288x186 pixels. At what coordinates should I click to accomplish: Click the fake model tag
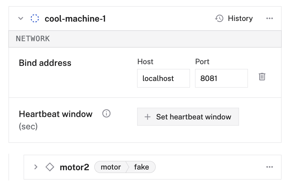141,167
